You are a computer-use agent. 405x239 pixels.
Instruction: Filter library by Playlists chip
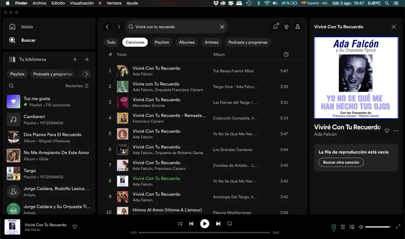pyautogui.click(x=17, y=74)
